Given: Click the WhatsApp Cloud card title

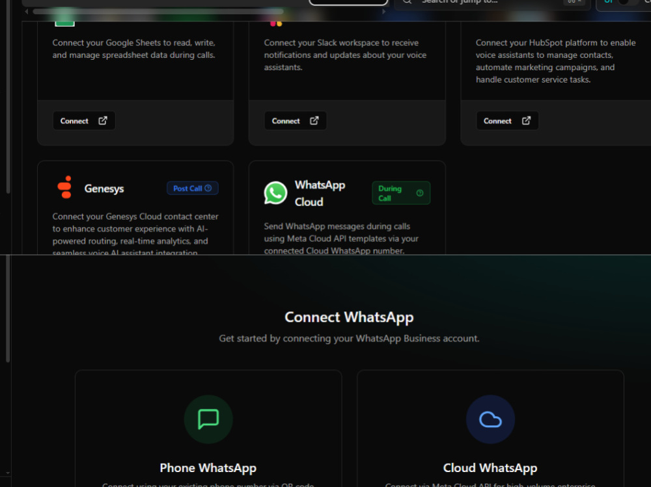Looking at the screenshot, I should pyautogui.click(x=320, y=193).
